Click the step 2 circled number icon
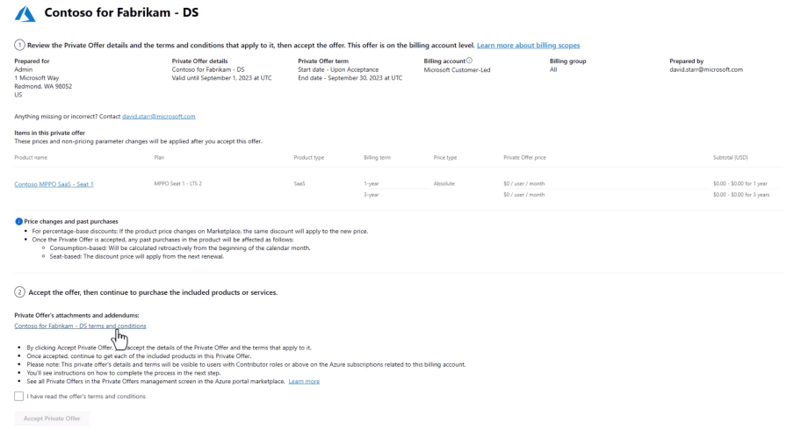Viewport: 794px width, 430px height. pos(18,291)
